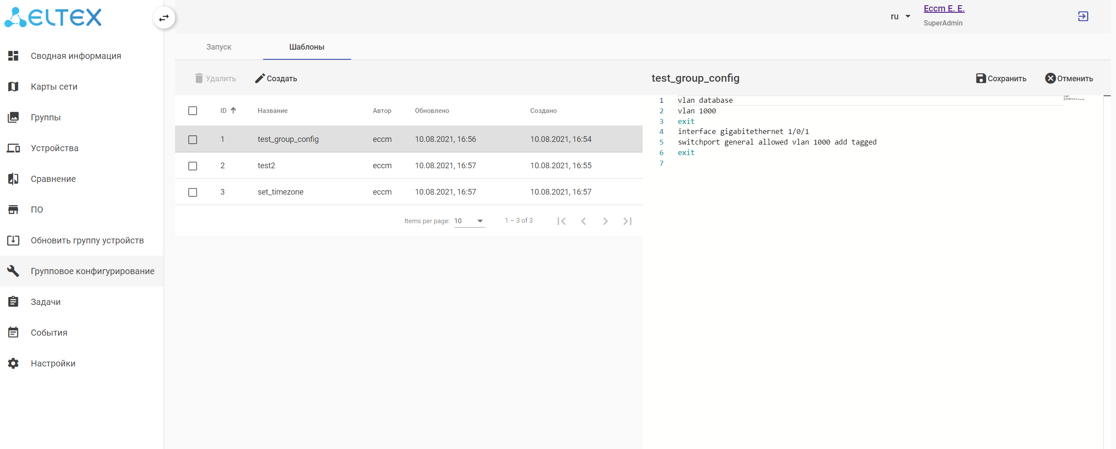
Task: Click the События calendar icon
Action: (x=13, y=333)
